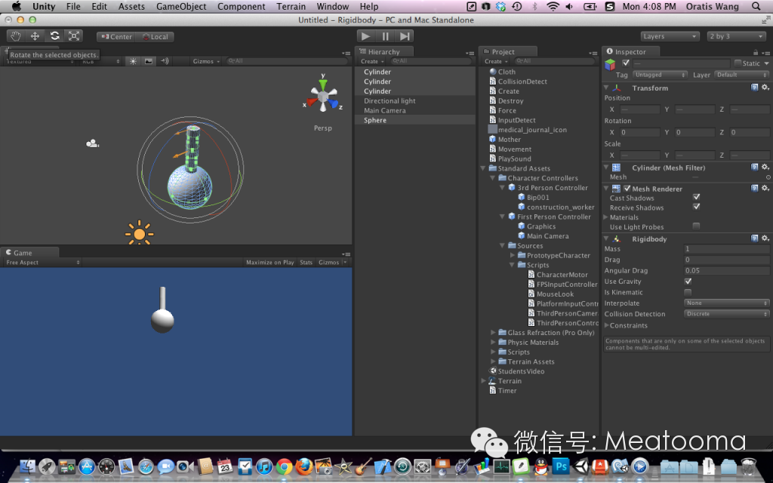Image resolution: width=773 pixels, height=483 pixels.
Task: Open the Transform component gear menu
Action: pyautogui.click(x=765, y=88)
